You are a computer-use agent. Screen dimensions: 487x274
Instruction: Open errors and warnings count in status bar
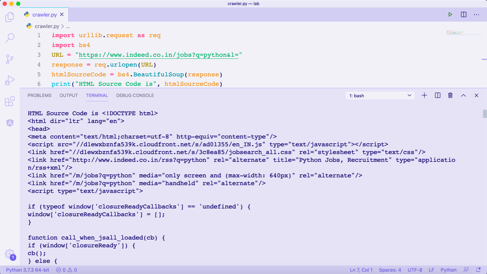(67, 270)
